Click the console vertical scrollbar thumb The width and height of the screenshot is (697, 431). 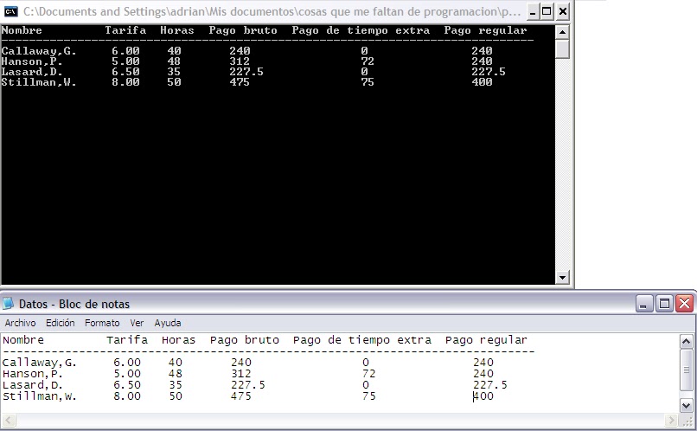562,49
